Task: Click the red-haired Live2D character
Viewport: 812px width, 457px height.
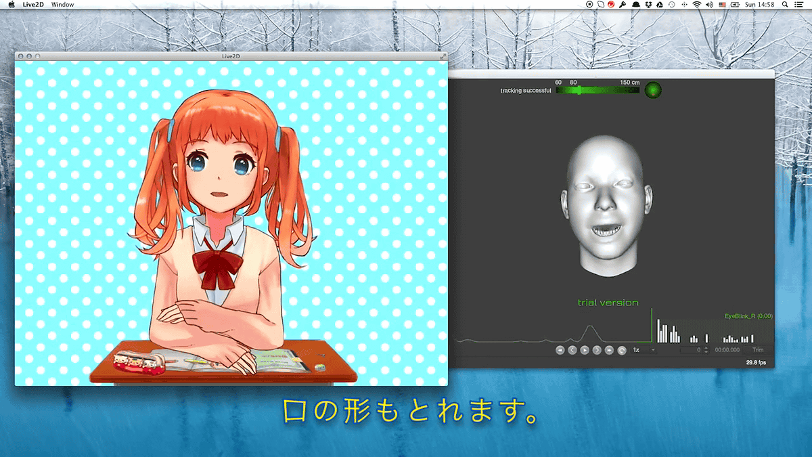Action: tap(221, 234)
